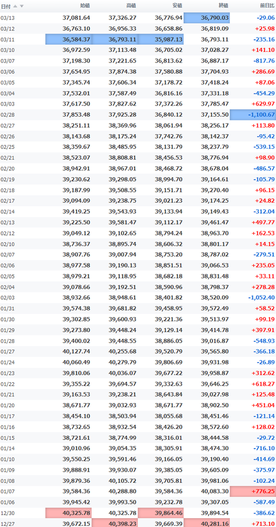Select the +14.15 change on 02/10
276x527 pixels.
click(265, 244)
